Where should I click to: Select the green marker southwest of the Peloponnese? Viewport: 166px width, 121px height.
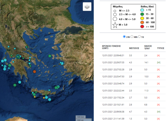click(x=15, y=85)
